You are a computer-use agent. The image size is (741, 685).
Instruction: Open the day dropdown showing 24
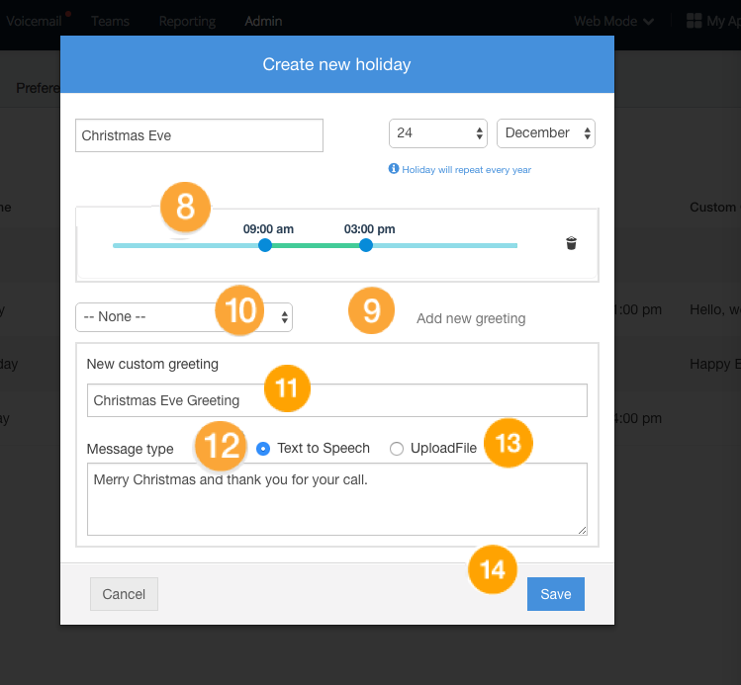pos(438,133)
